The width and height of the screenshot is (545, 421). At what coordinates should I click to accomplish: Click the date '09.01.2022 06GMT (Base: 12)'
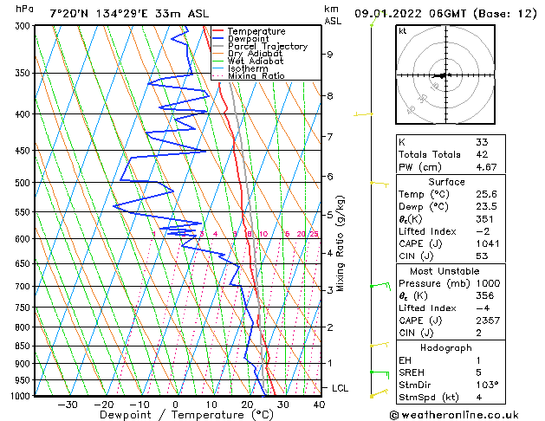click(x=445, y=14)
